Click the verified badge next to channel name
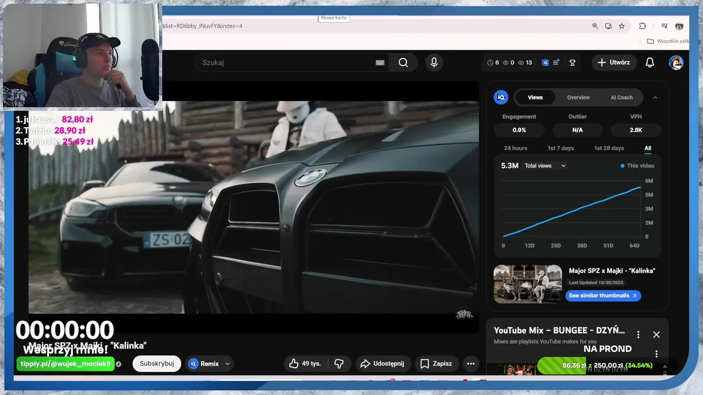The image size is (703, 395). click(x=119, y=364)
